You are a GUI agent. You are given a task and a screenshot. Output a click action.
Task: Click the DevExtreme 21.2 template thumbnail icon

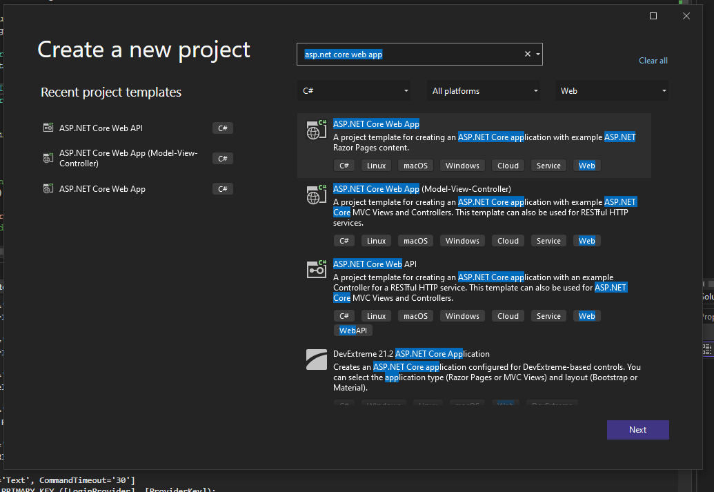[316, 359]
